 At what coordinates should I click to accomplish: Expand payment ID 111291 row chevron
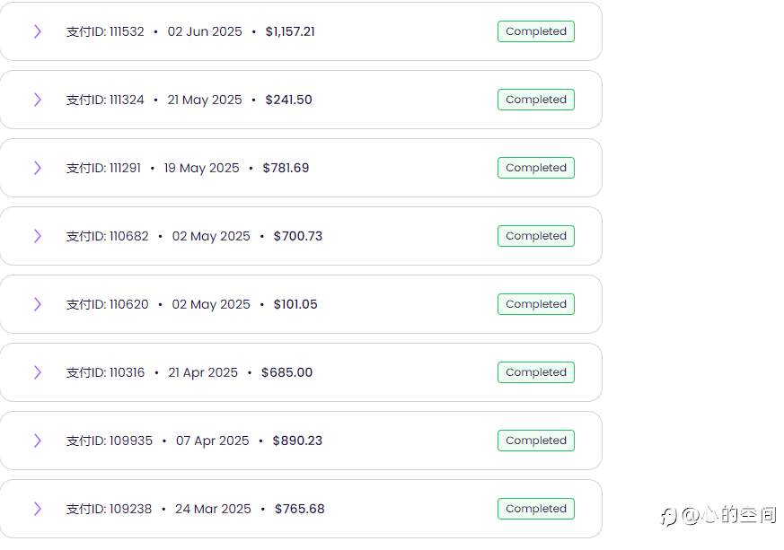(x=37, y=168)
